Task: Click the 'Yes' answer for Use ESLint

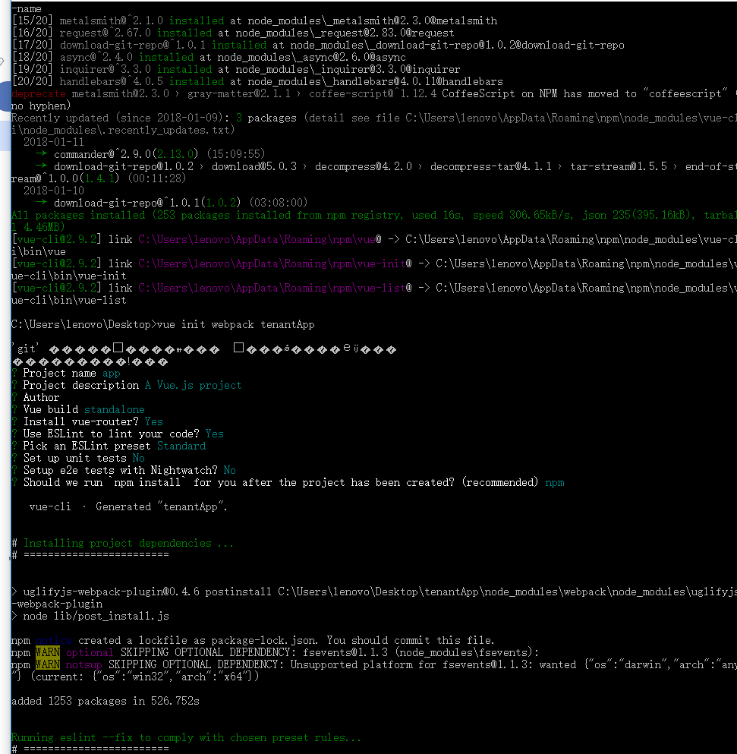Action: tap(214, 434)
